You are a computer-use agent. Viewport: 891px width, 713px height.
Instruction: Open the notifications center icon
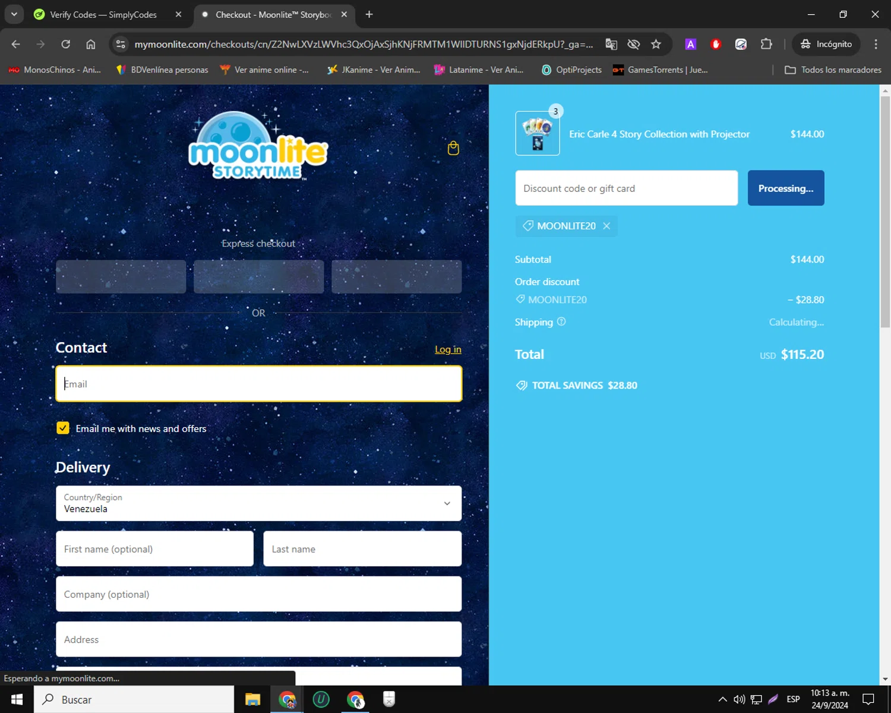pyautogui.click(x=868, y=699)
